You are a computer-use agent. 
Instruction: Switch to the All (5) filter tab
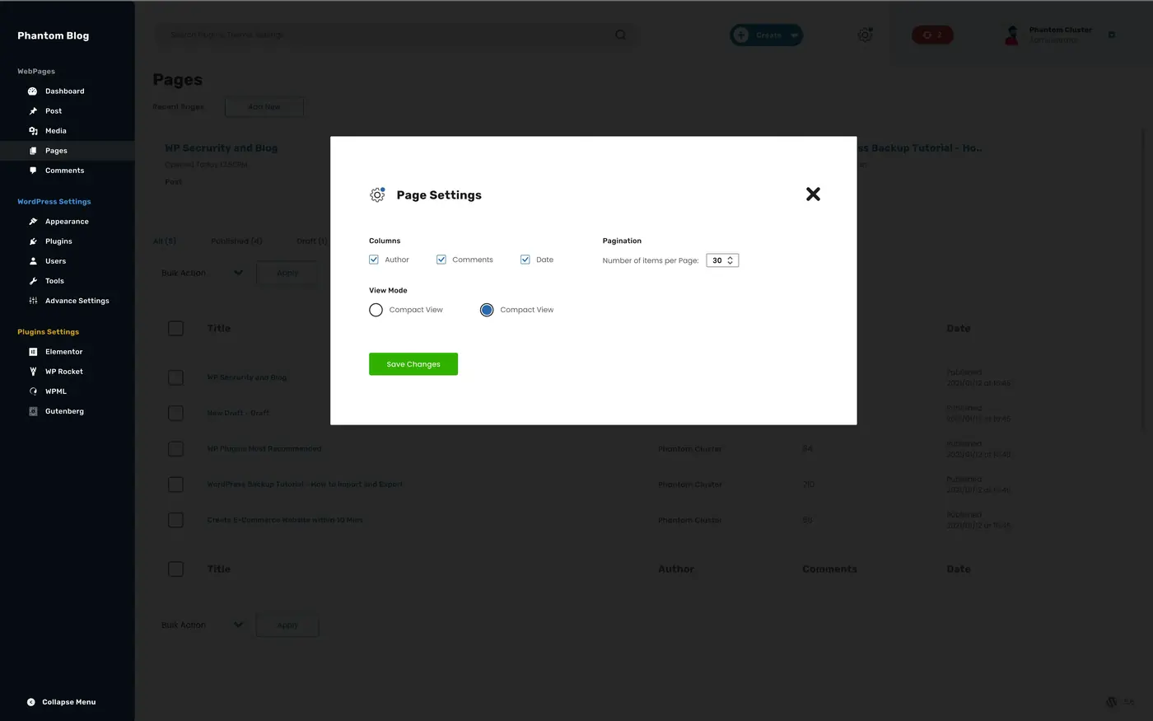[165, 241]
